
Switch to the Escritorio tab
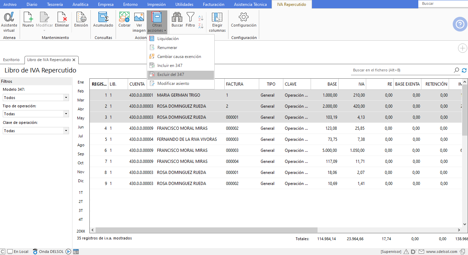tap(11, 60)
